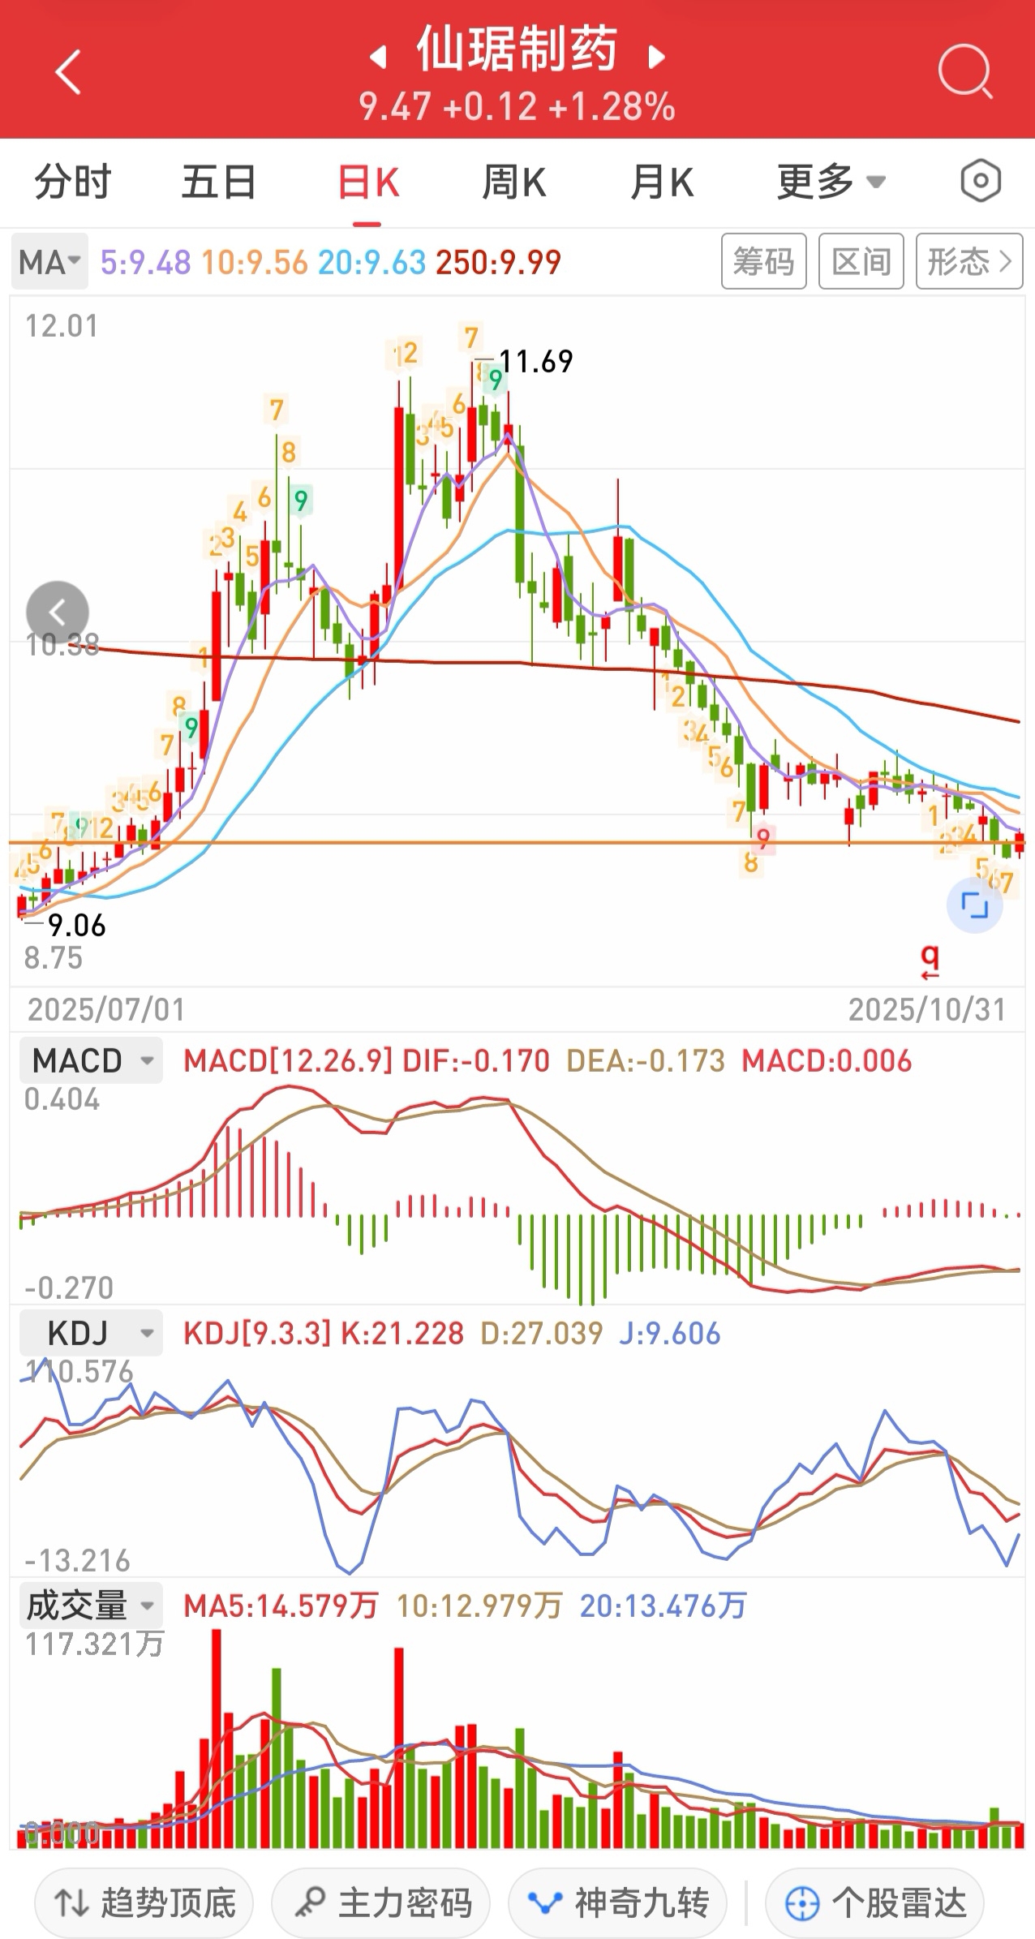
Task: Tap the DIF:-0.170 value
Action: (x=476, y=1060)
